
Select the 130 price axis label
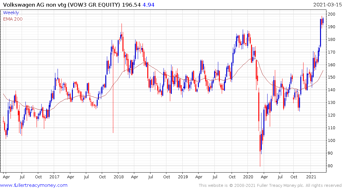click(332, 103)
